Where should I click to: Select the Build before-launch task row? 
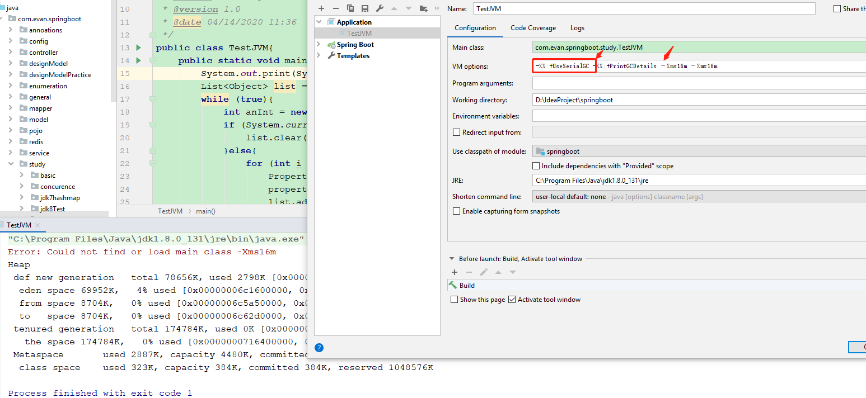(x=657, y=285)
